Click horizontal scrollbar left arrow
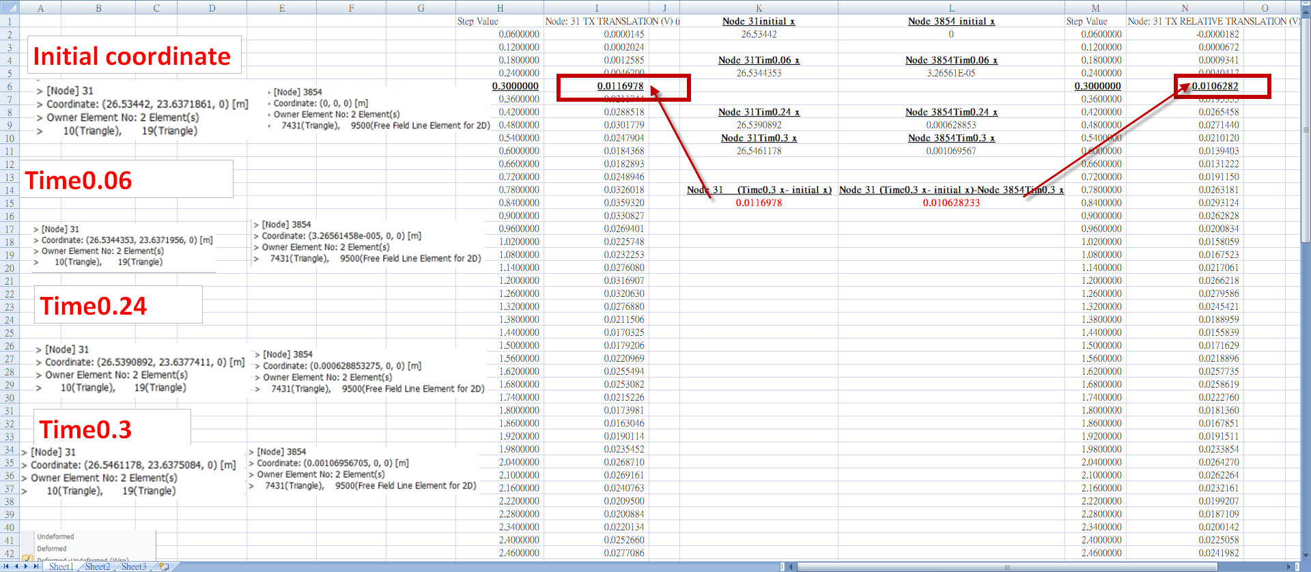 point(792,567)
